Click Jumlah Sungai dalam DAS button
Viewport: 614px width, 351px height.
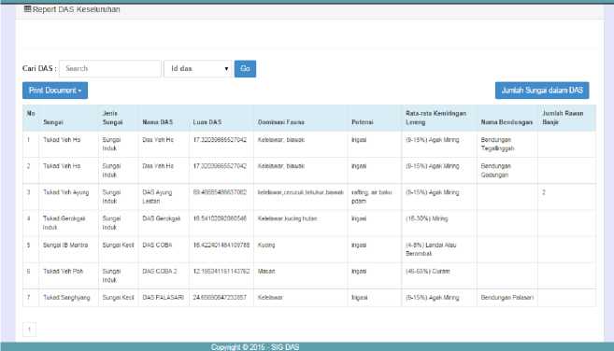coord(542,91)
